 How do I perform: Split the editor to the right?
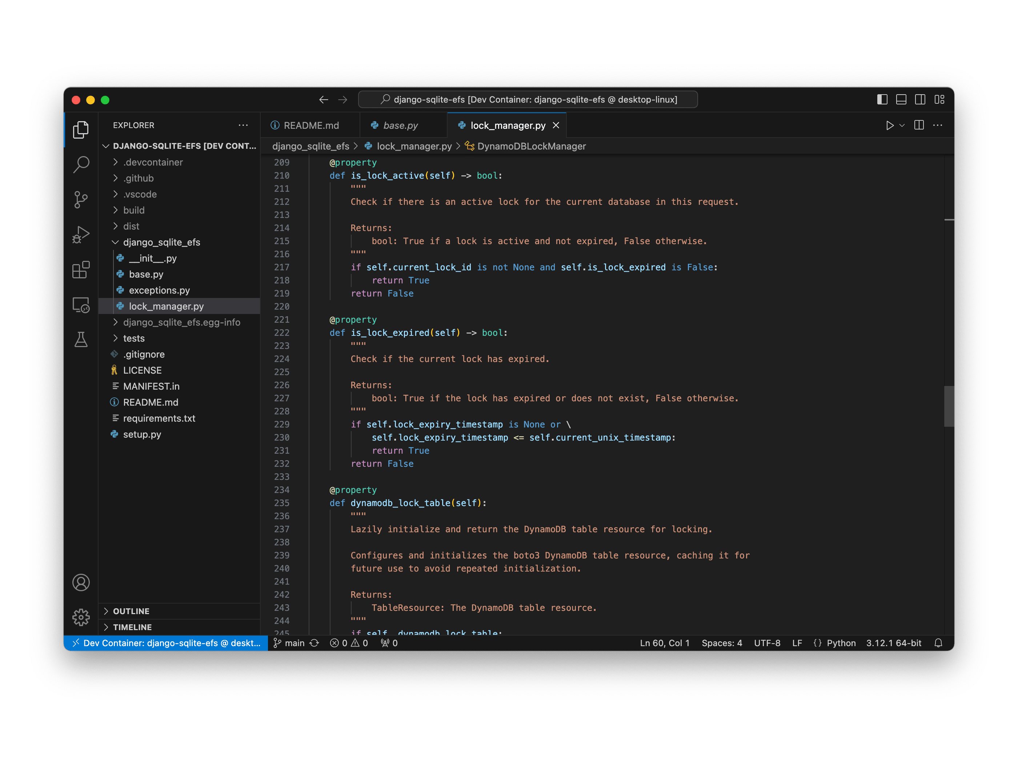(x=919, y=125)
